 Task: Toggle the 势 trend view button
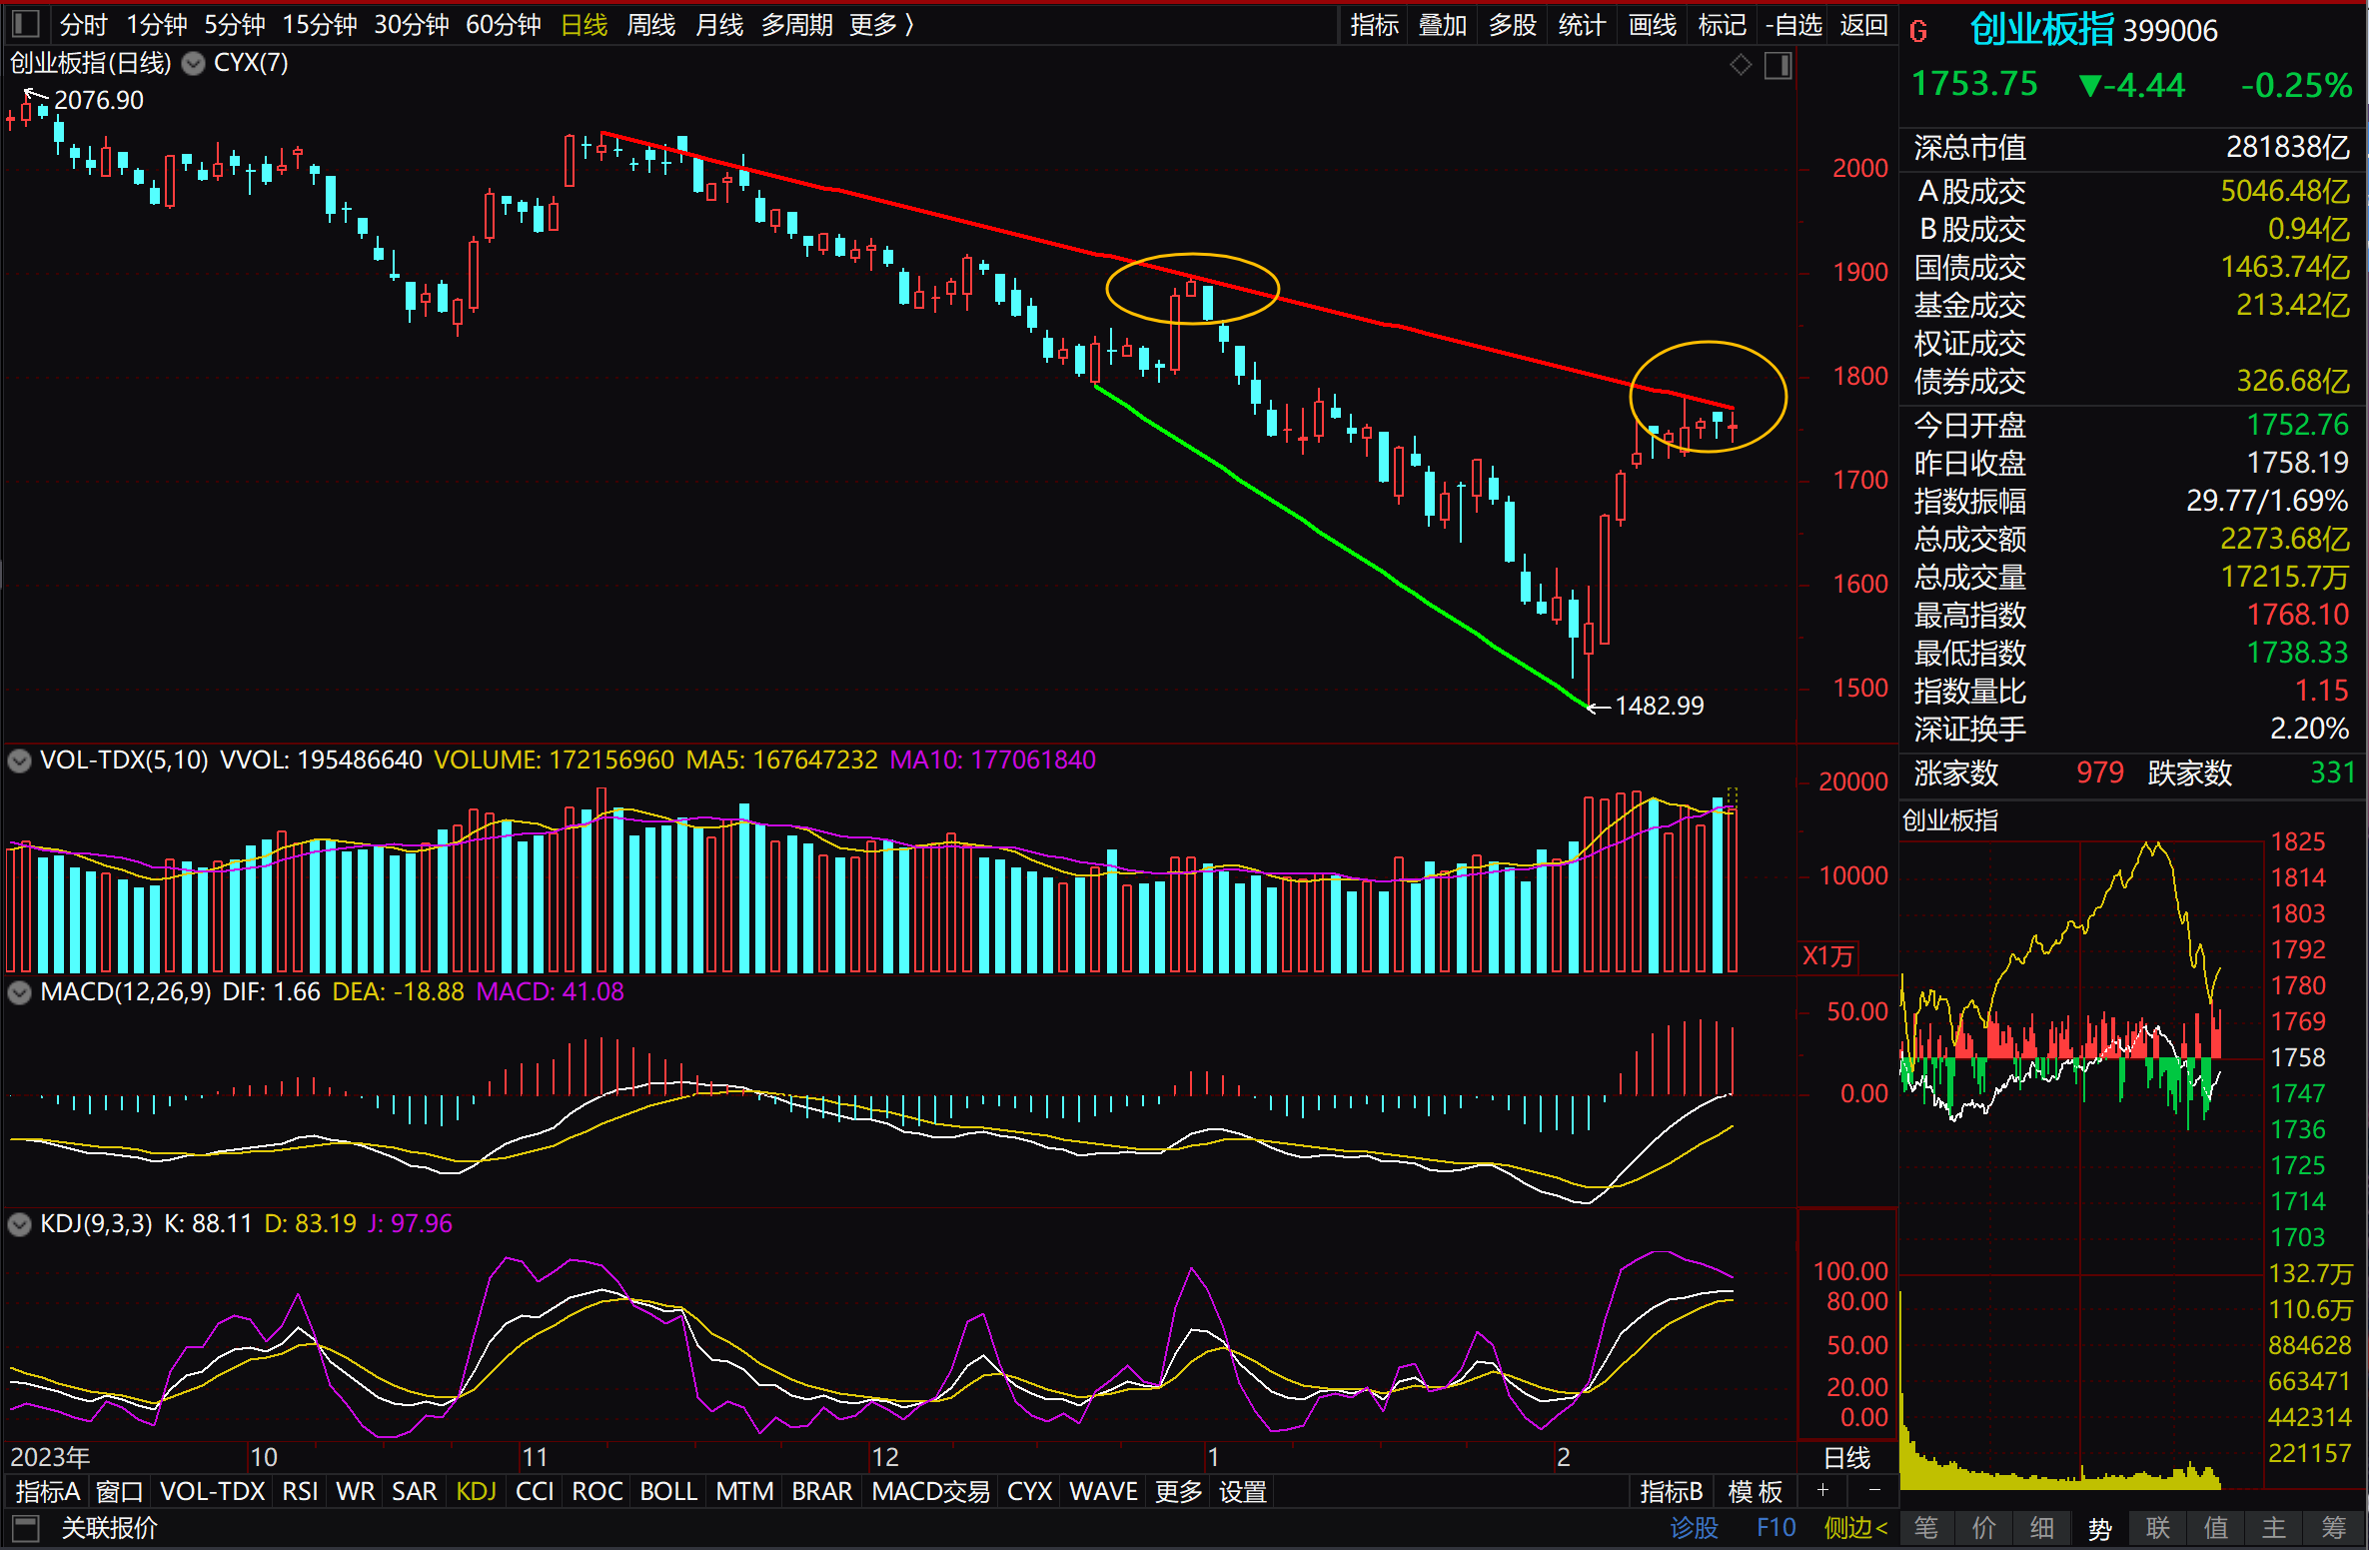click(2099, 1528)
